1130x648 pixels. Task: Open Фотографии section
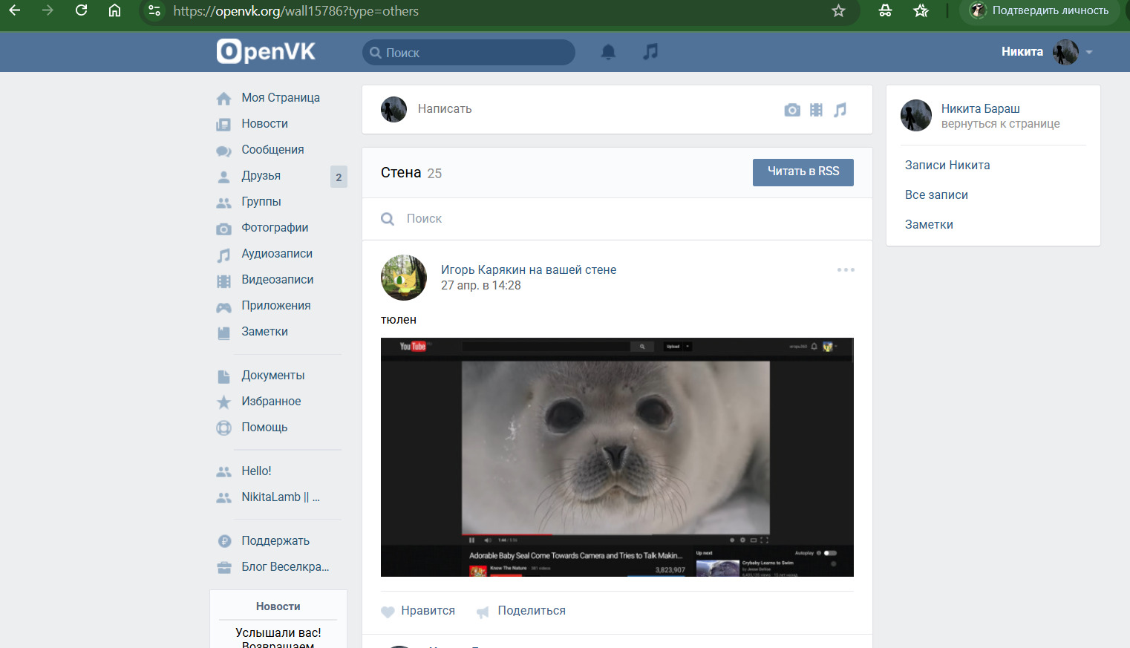(x=275, y=227)
